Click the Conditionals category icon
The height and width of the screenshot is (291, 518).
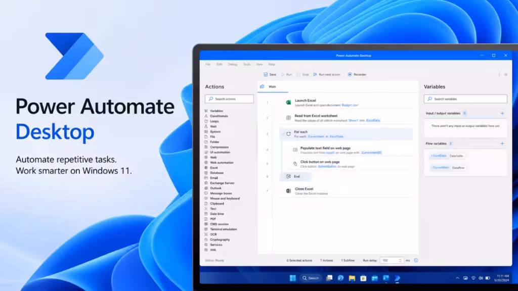[x=206, y=116]
